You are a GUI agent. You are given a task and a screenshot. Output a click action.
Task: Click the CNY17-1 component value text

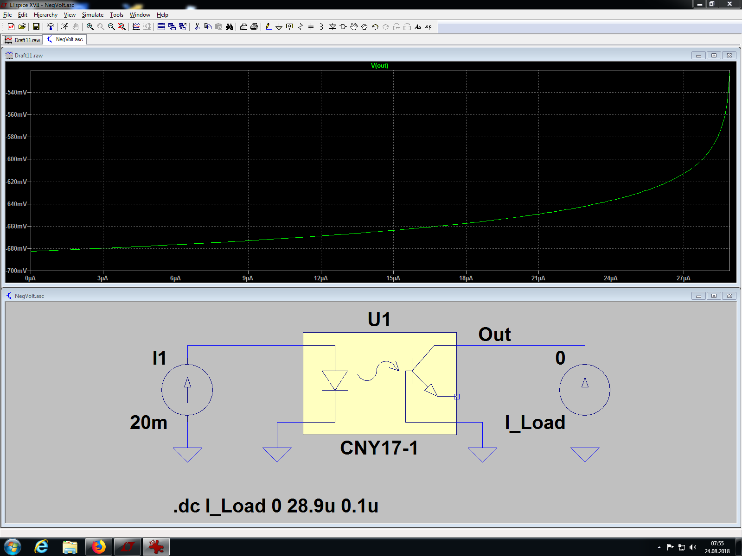(379, 448)
